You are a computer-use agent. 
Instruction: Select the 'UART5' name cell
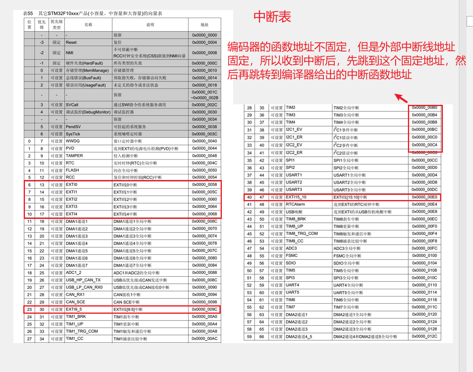pyautogui.click(x=308, y=292)
